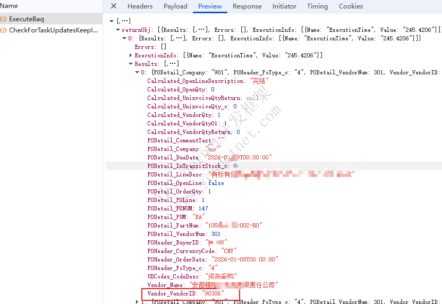The height and width of the screenshot is (304, 442).
Task: Open the Headers tab
Action: [140, 6]
